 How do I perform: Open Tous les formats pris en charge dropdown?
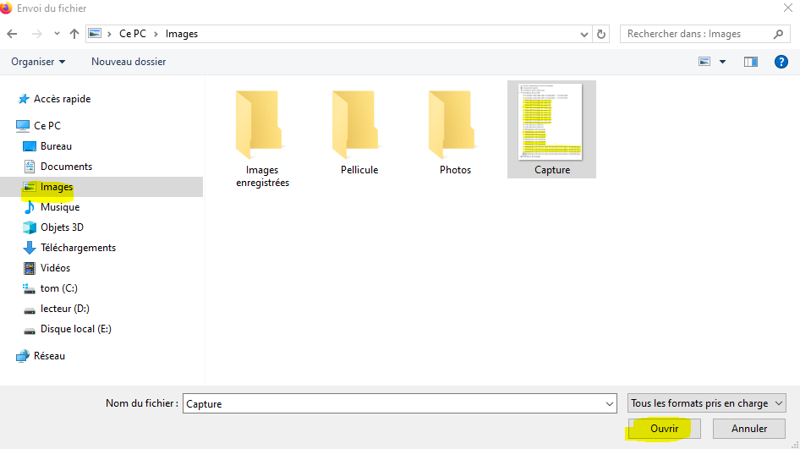[707, 403]
